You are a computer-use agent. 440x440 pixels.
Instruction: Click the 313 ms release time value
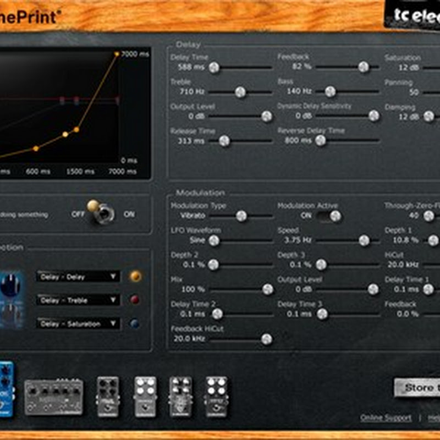(x=191, y=141)
